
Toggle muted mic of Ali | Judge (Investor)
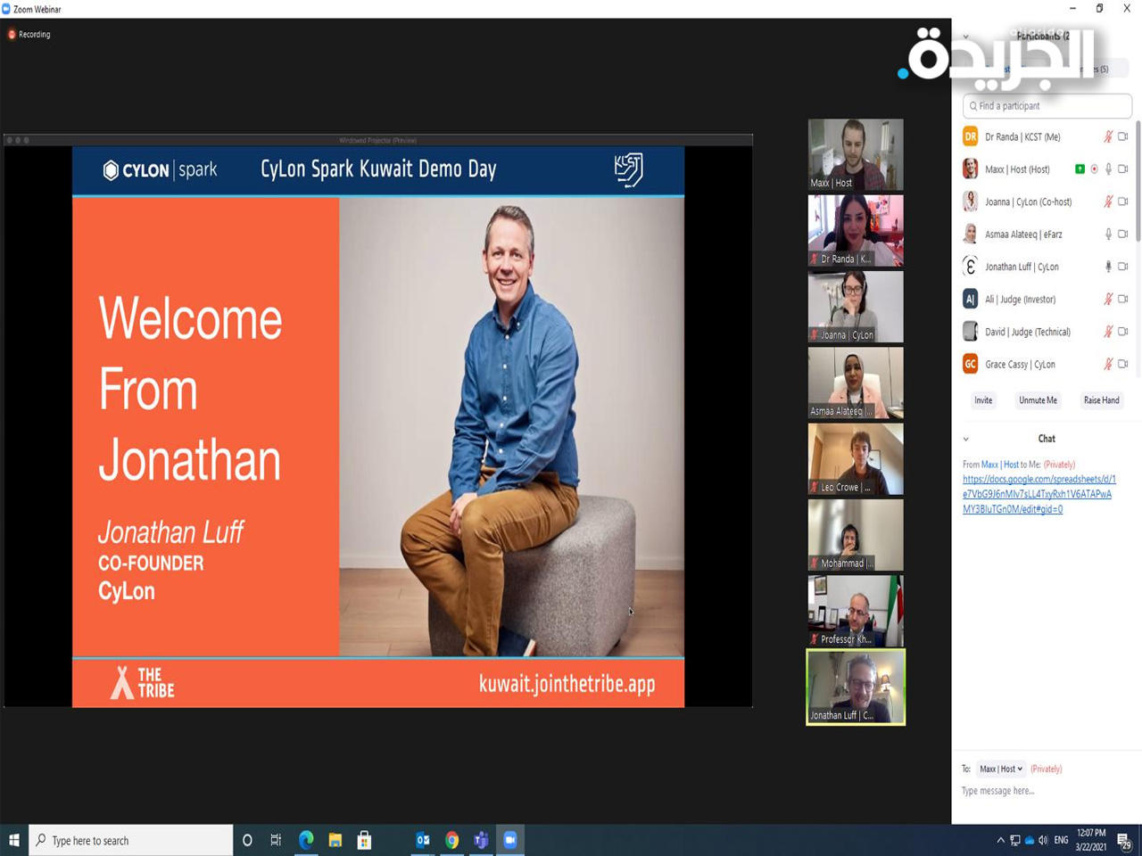[1108, 300]
